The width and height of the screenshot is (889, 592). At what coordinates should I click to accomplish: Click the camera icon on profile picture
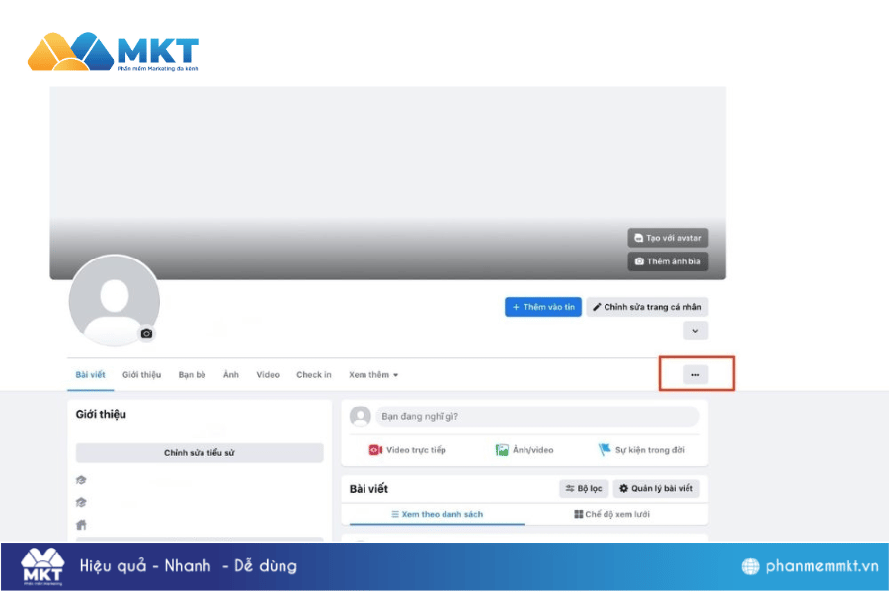click(x=146, y=333)
